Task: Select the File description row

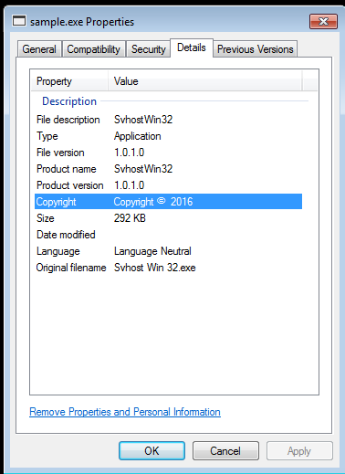Action: point(168,120)
